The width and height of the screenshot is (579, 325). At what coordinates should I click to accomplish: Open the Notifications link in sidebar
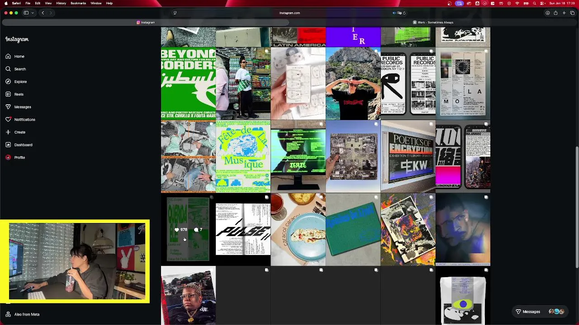click(x=24, y=120)
